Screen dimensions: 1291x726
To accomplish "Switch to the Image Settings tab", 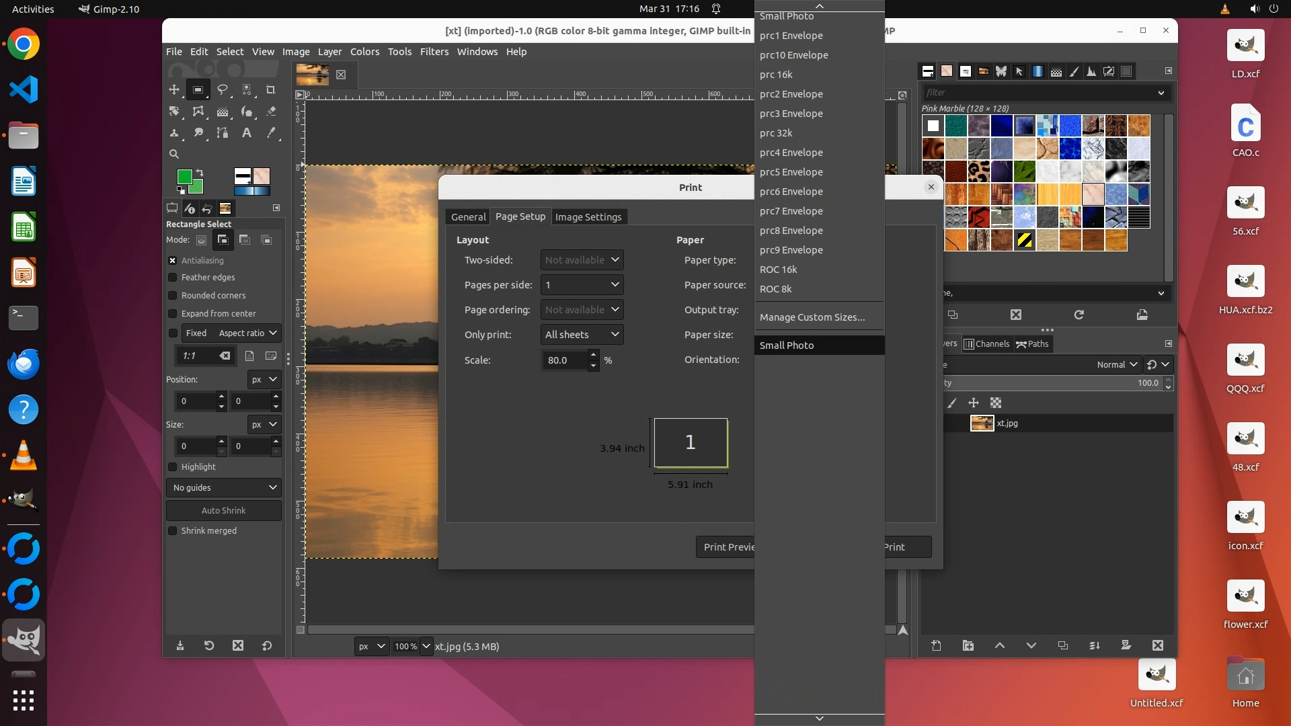I will pyautogui.click(x=588, y=217).
